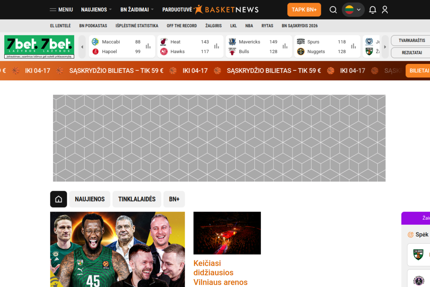Go to the LKL section
This screenshot has height=287, width=430.
233,26
